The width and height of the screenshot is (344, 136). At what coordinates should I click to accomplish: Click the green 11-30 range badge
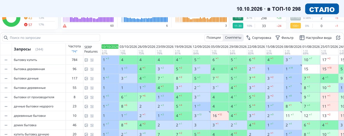click(238, 26)
